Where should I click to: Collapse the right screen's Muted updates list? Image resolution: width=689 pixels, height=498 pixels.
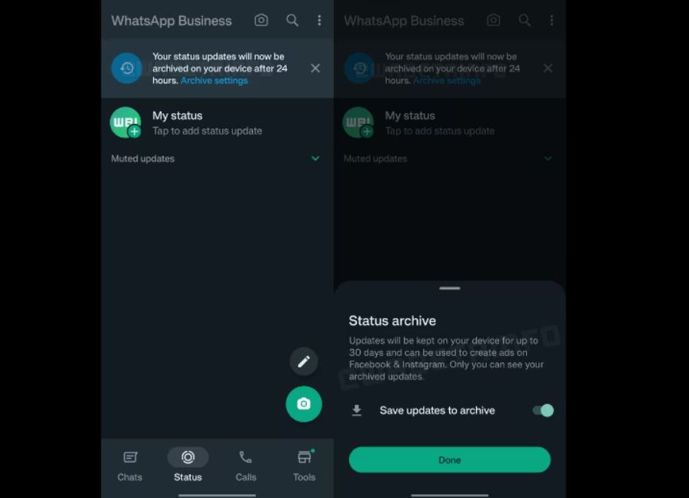coord(548,159)
